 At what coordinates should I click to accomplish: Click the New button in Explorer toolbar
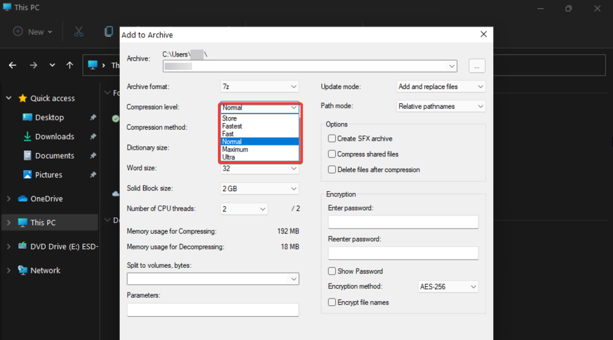[29, 31]
